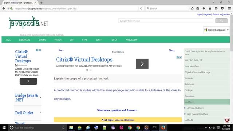This screenshot has width=233, height=131.
Task: Reload the page with the refresh icon
Action: (x=141, y=8)
